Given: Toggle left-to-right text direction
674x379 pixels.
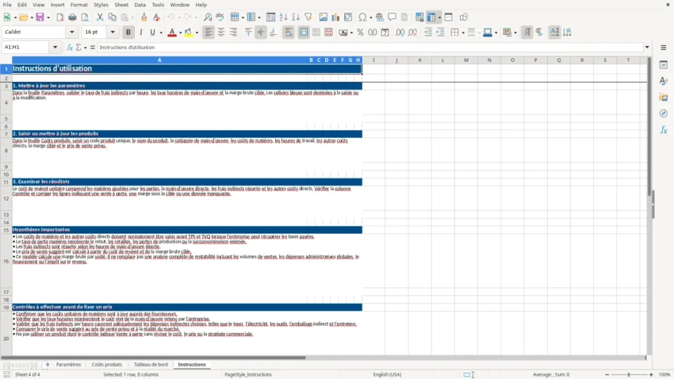Looking at the screenshot, I should (x=527, y=32).
